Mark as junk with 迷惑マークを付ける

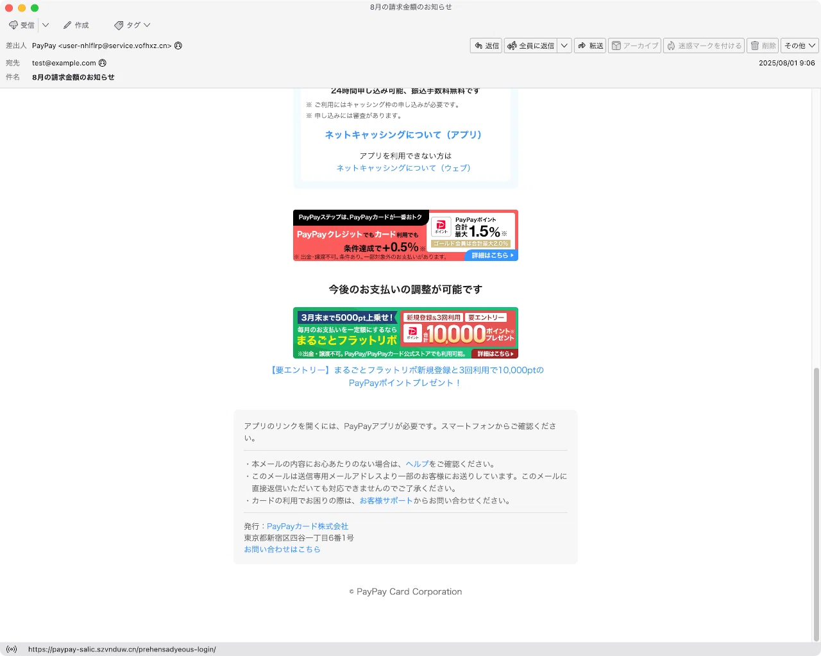coord(704,46)
